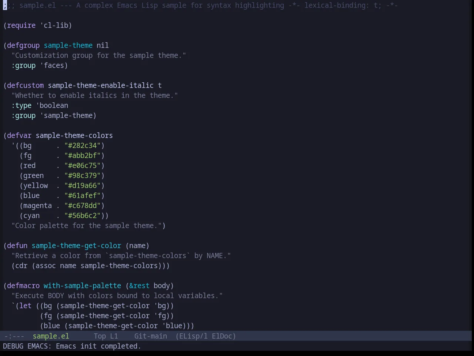Click the color string "#56b6c2"
This screenshot has width=474, height=356.
pos(82,215)
